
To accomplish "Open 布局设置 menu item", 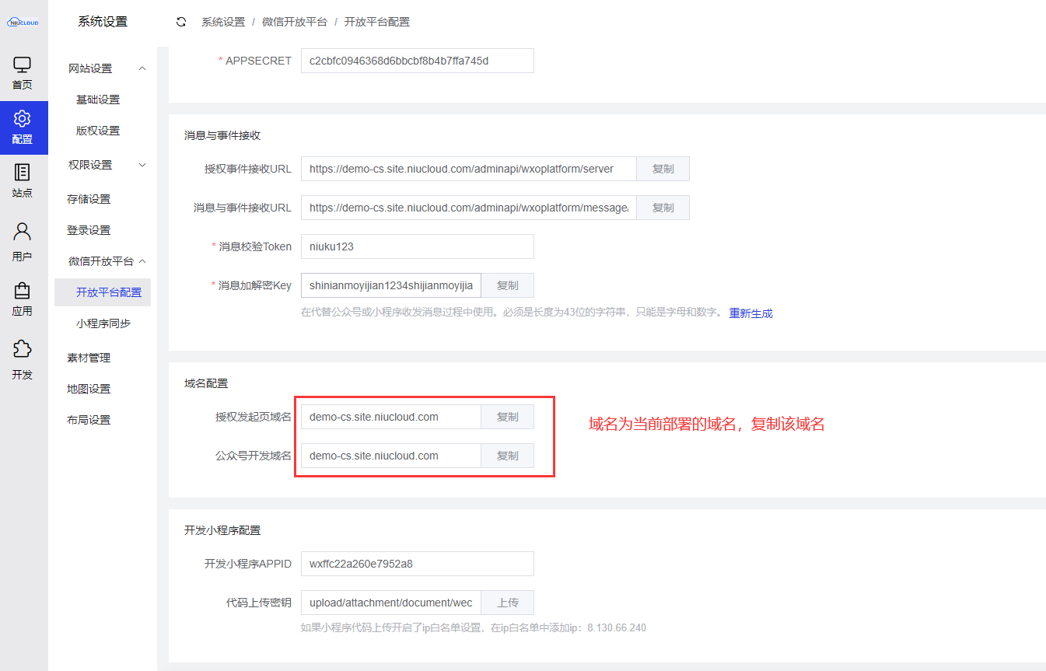I will tap(89, 420).
